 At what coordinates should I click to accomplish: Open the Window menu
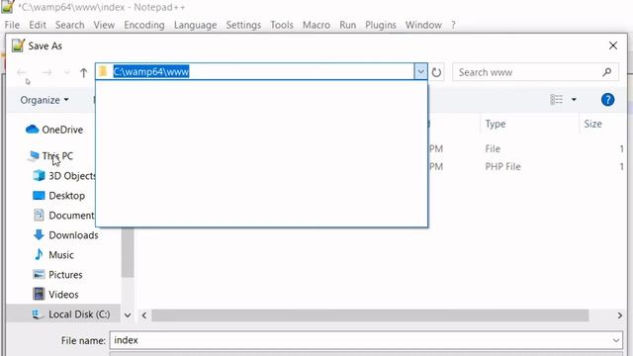pyautogui.click(x=423, y=25)
